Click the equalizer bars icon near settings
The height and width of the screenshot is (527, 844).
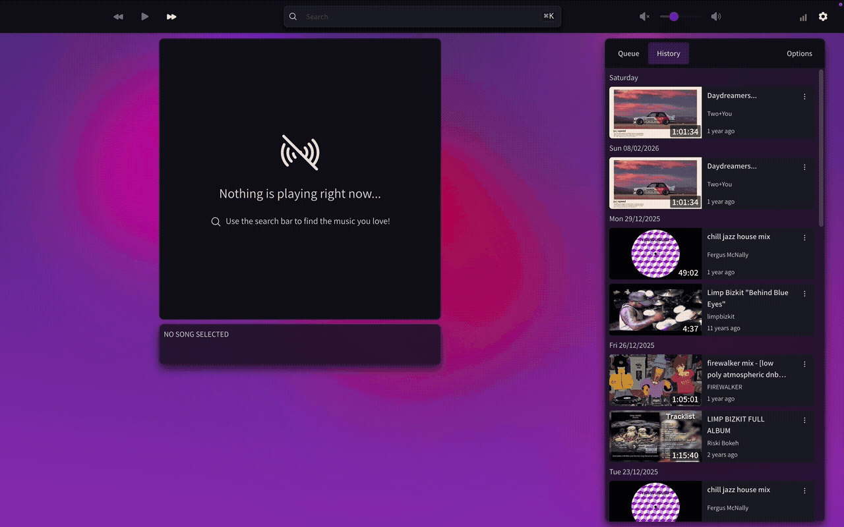803,16
